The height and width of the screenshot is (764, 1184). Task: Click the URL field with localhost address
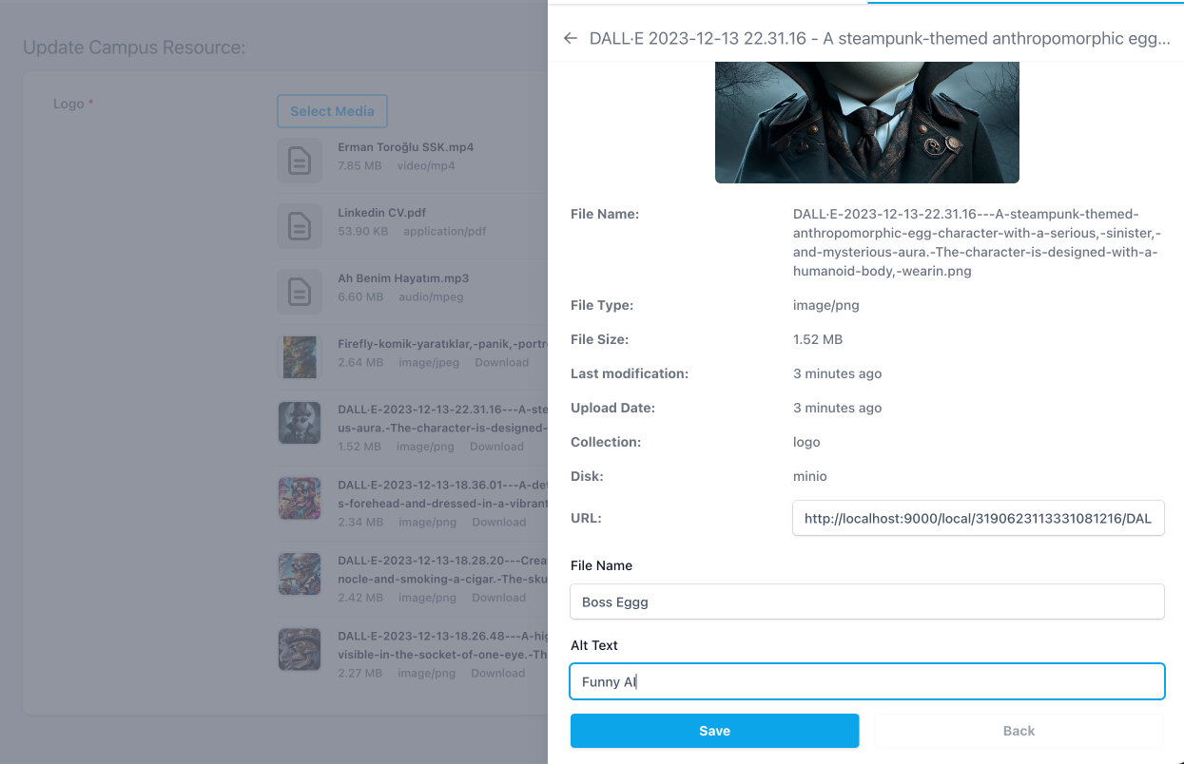[978, 519]
